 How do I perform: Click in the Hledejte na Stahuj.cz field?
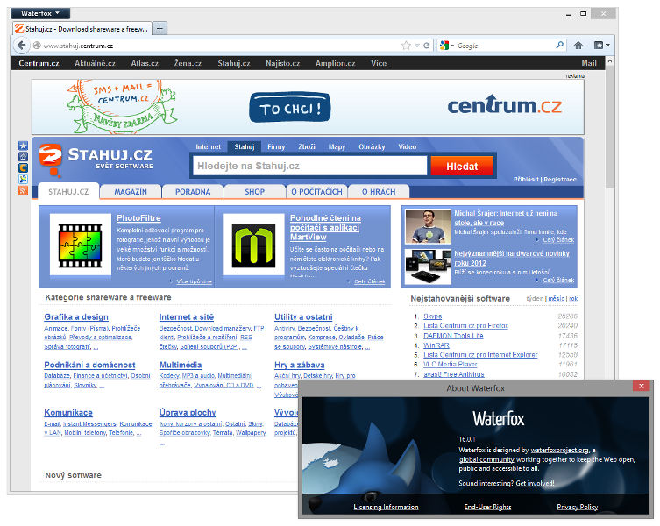[309, 166]
